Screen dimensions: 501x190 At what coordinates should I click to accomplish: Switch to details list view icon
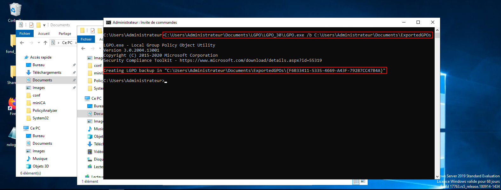pos(356,181)
